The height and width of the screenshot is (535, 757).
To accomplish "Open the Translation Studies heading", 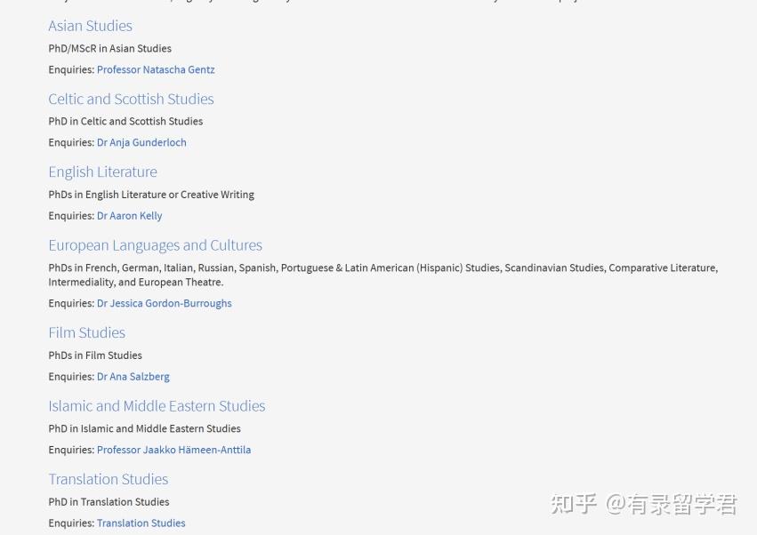I will coord(108,479).
